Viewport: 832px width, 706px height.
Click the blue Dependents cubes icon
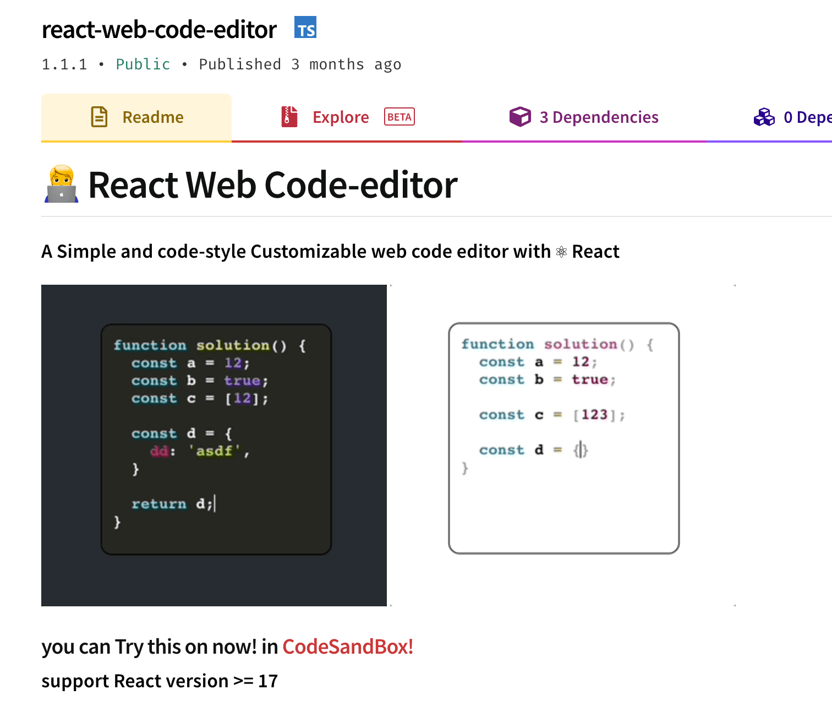[x=764, y=117]
